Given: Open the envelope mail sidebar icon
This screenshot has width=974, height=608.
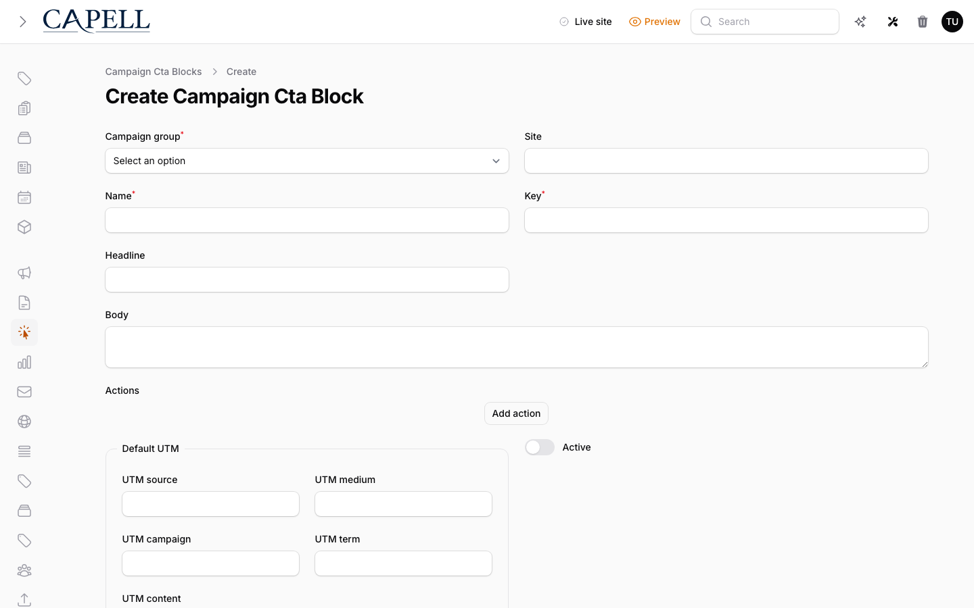Looking at the screenshot, I should click(24, 392).
